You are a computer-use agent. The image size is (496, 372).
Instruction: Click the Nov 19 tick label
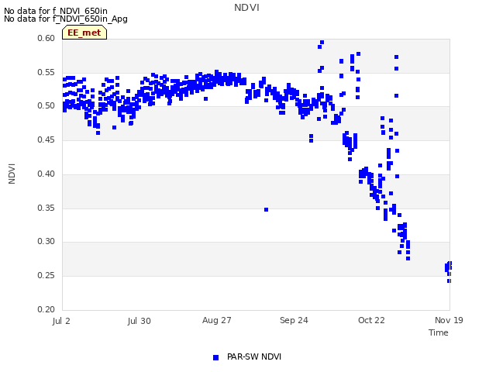coord(449,320)
